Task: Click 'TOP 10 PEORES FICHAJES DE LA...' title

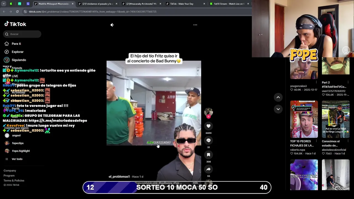Action: 302,143
